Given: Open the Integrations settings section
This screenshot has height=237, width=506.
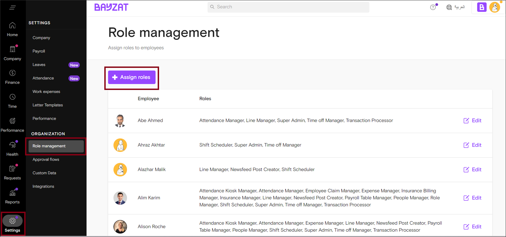Looking at the screenshot, I should coord(43,186).
